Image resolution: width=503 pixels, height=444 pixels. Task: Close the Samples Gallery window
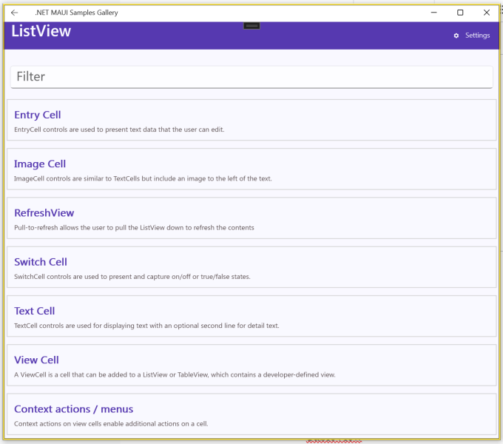click(x=486, y=13)
